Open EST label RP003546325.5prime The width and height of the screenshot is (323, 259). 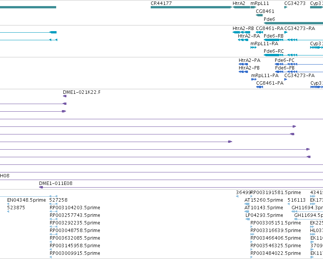pyautogui.click(x=276, y=246)
